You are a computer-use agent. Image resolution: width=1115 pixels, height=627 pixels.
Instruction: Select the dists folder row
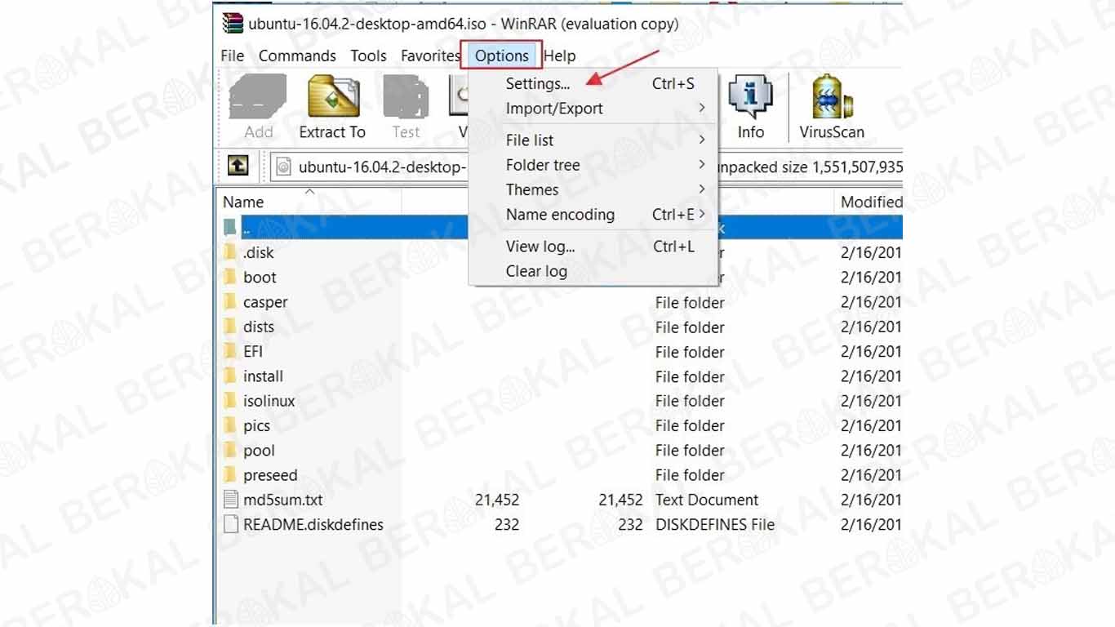tap(560, 327)
